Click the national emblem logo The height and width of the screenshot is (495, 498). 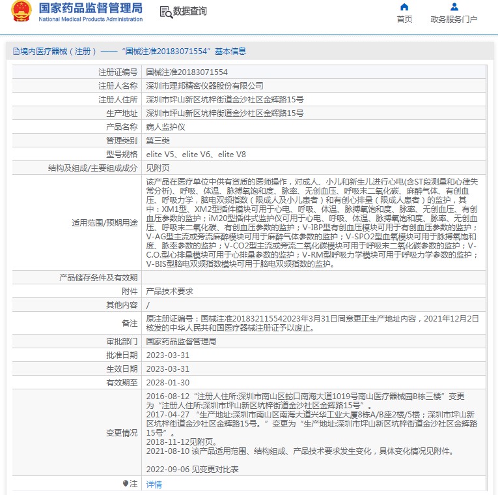[20, 12]
